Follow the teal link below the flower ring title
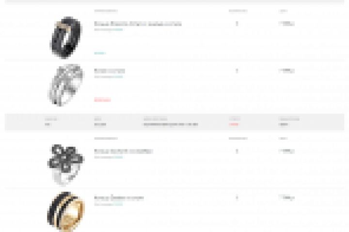The width and height of the screenshot is (349, 232). (118, 157)
